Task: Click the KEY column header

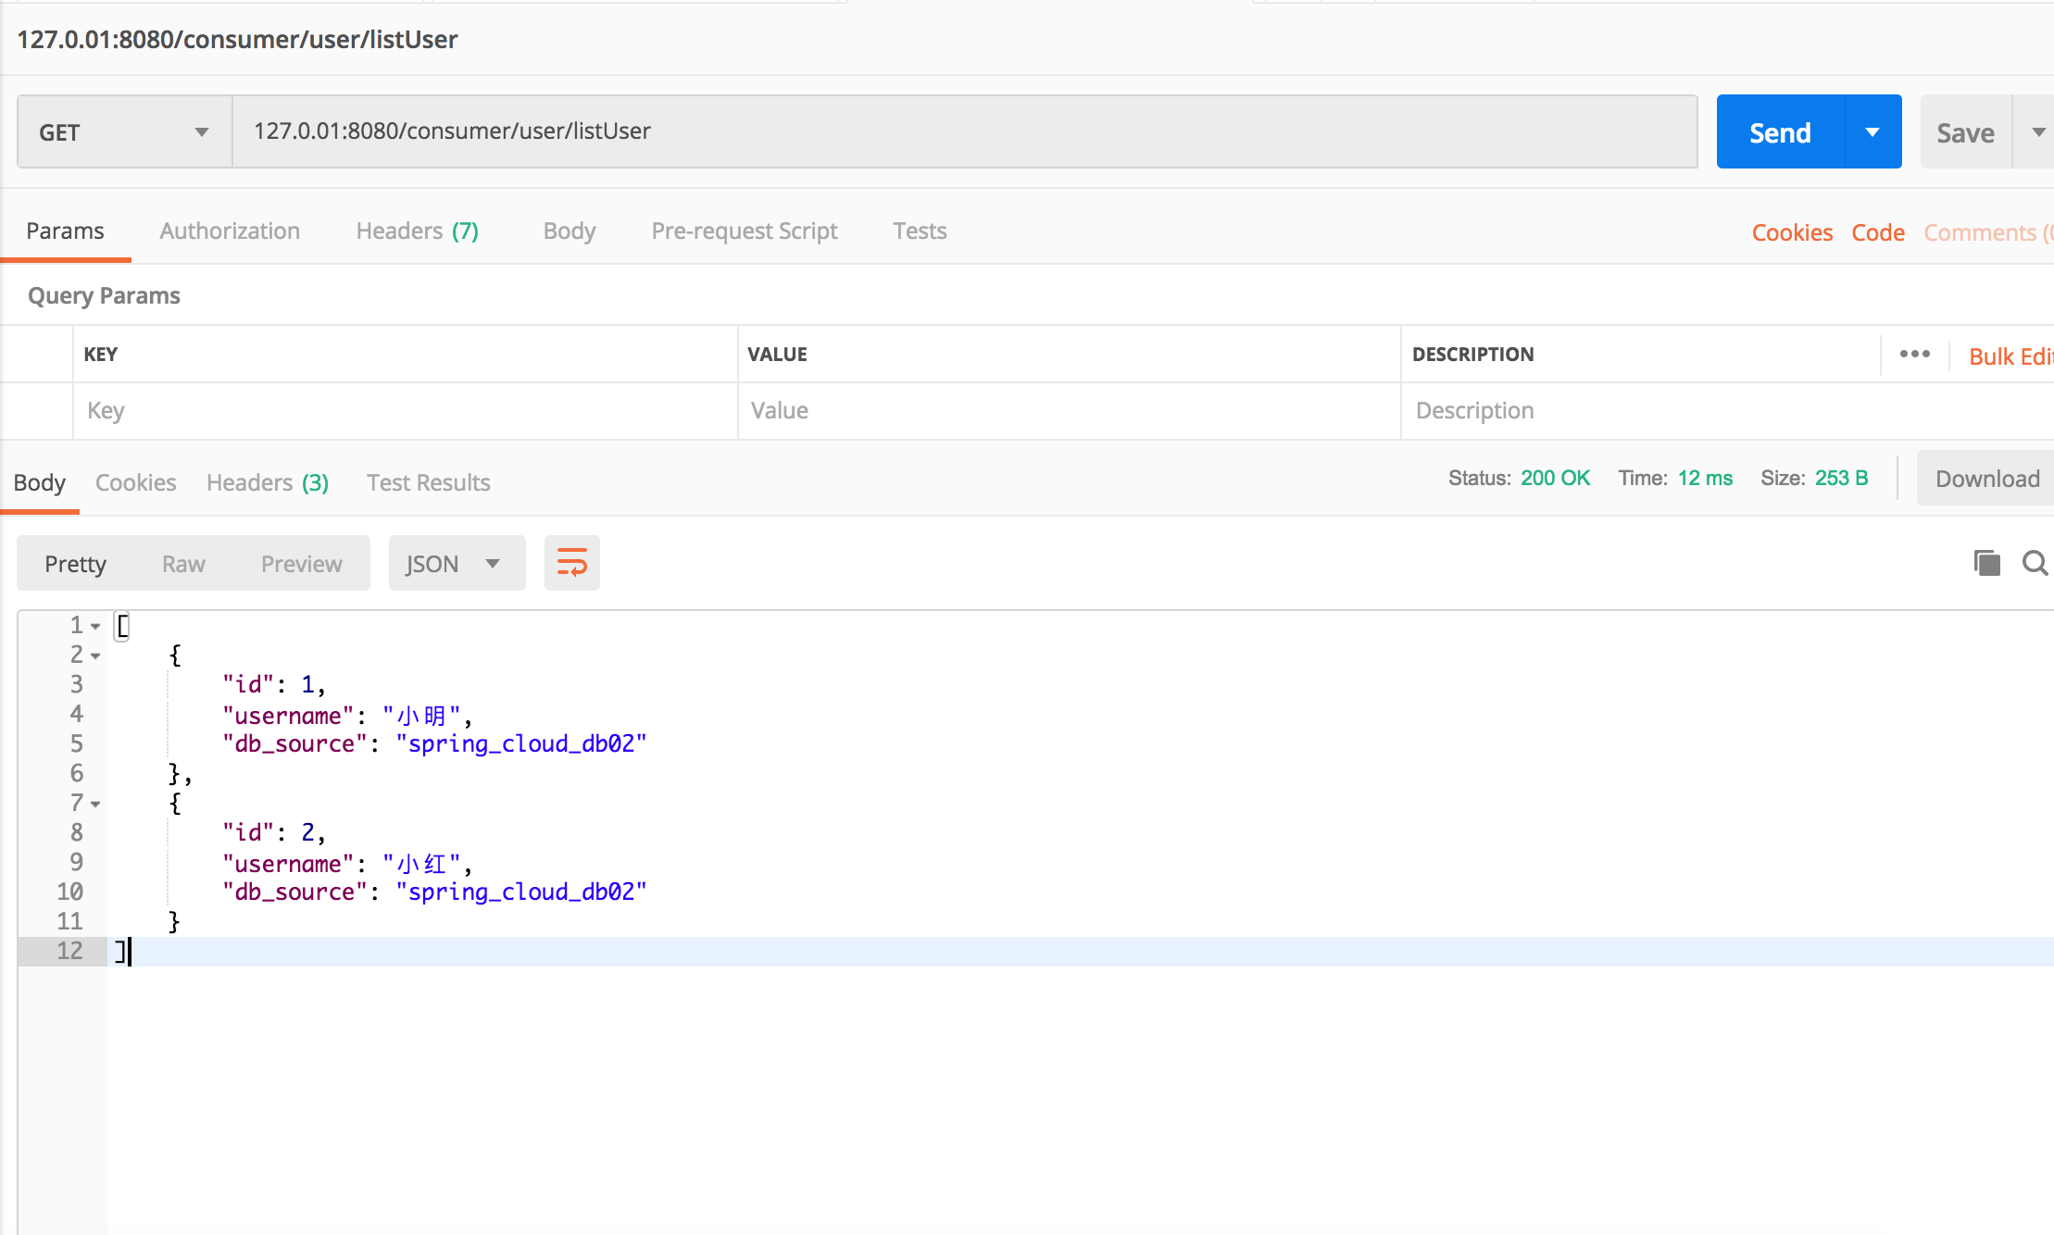Action: 101,355
